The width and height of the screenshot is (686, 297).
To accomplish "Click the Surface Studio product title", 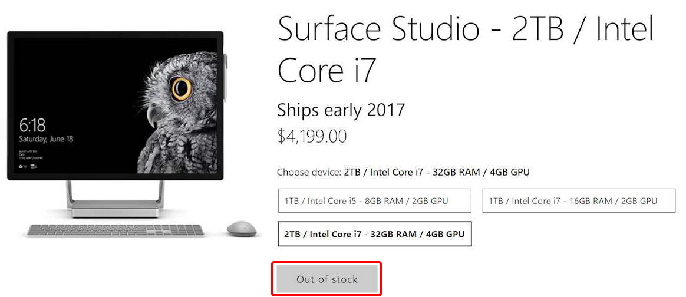I will tap(466, 48).
